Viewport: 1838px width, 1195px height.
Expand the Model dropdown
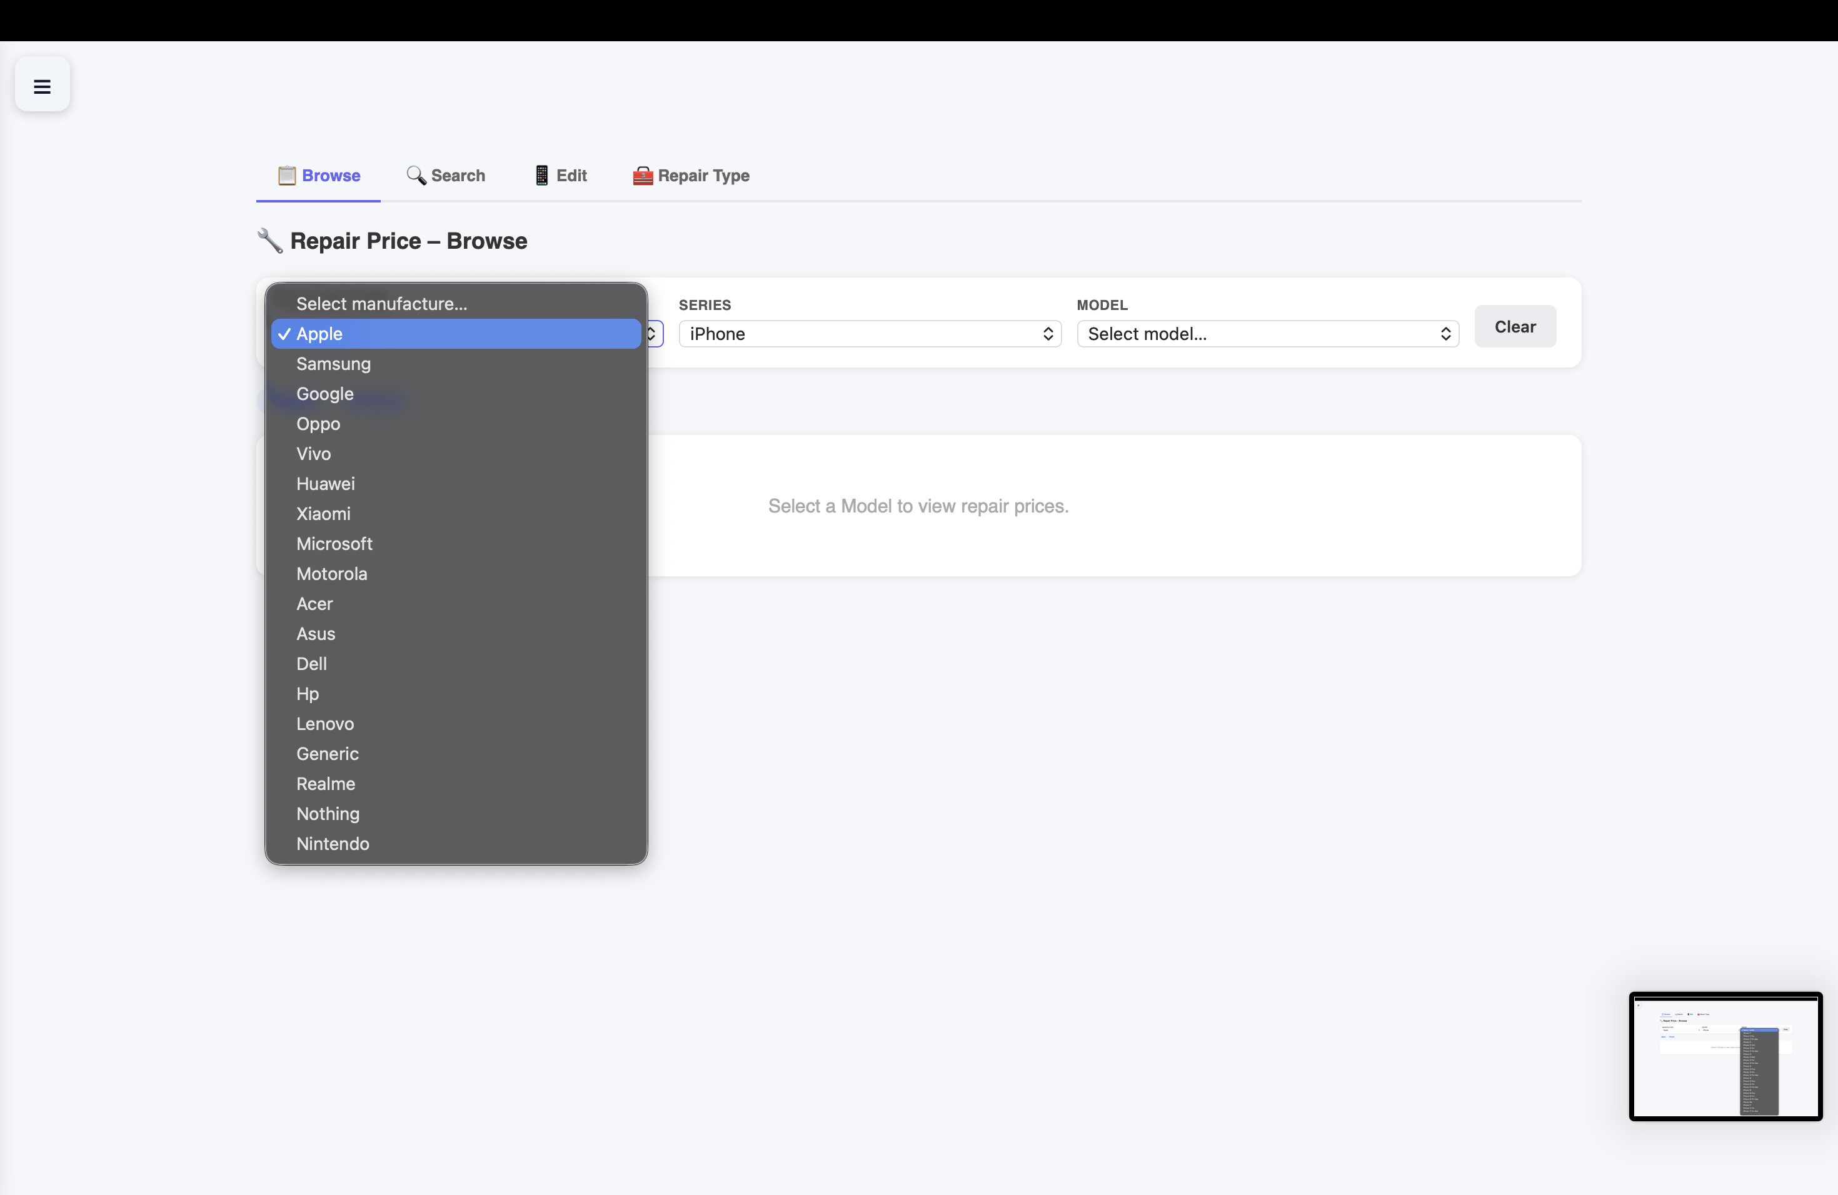[1268, 334]
